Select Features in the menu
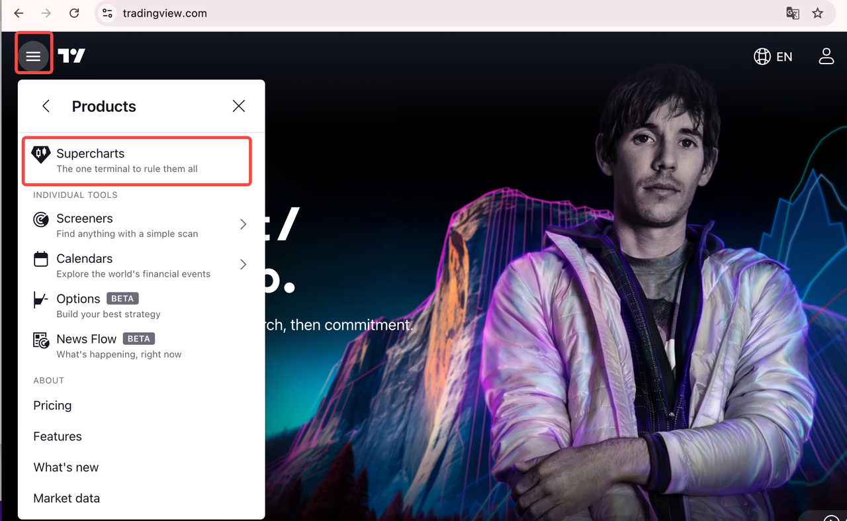847x521 pixels. 58,437
